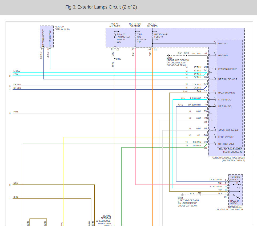Select the S213 splice label
The image size is (257, 231).
pos(186,53)
